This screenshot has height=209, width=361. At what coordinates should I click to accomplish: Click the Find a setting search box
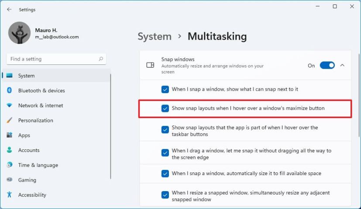pyautogui.click(x=52, y=59)
